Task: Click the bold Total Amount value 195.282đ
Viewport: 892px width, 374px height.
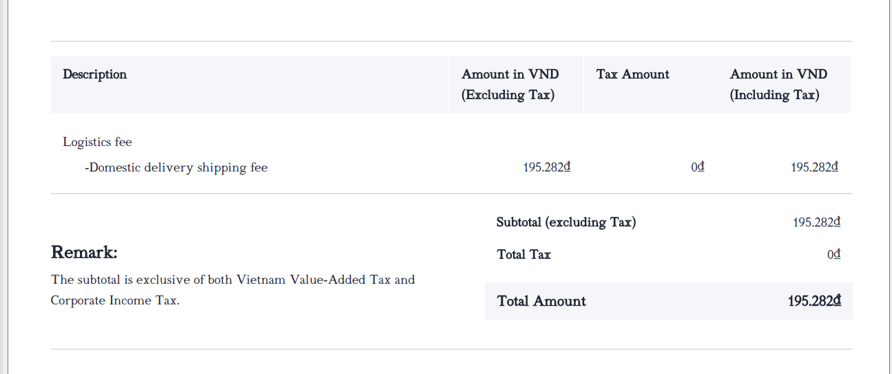Action: tap(815, 301)
